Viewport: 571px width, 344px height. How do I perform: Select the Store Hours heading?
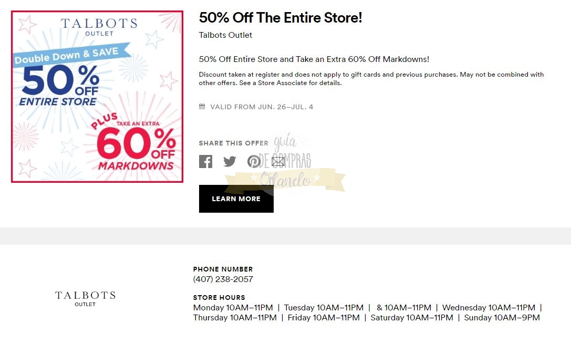[219, 297]
